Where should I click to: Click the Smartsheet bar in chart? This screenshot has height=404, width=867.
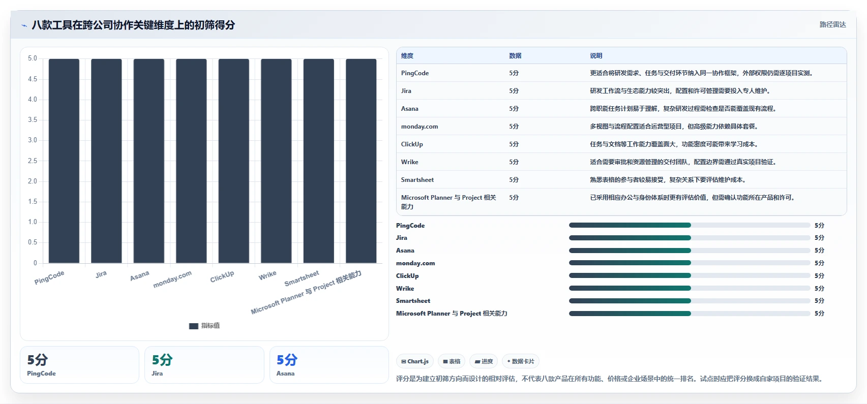[x=319, y=161]
